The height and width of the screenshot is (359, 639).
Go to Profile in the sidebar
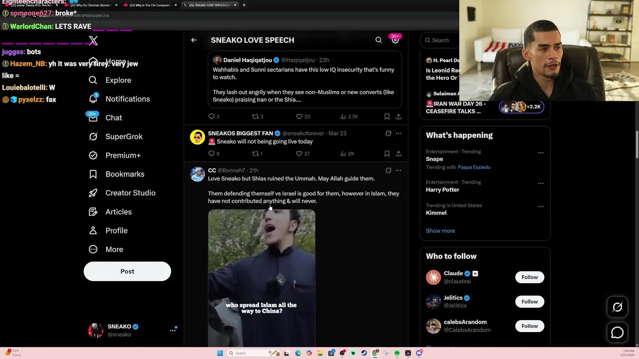pos(108,230)
